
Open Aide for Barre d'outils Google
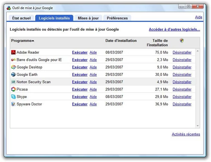pyautogui.click(x=93, y=60)
